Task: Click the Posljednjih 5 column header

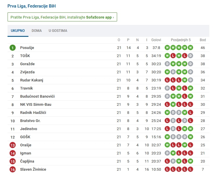Action: point(181,40)
